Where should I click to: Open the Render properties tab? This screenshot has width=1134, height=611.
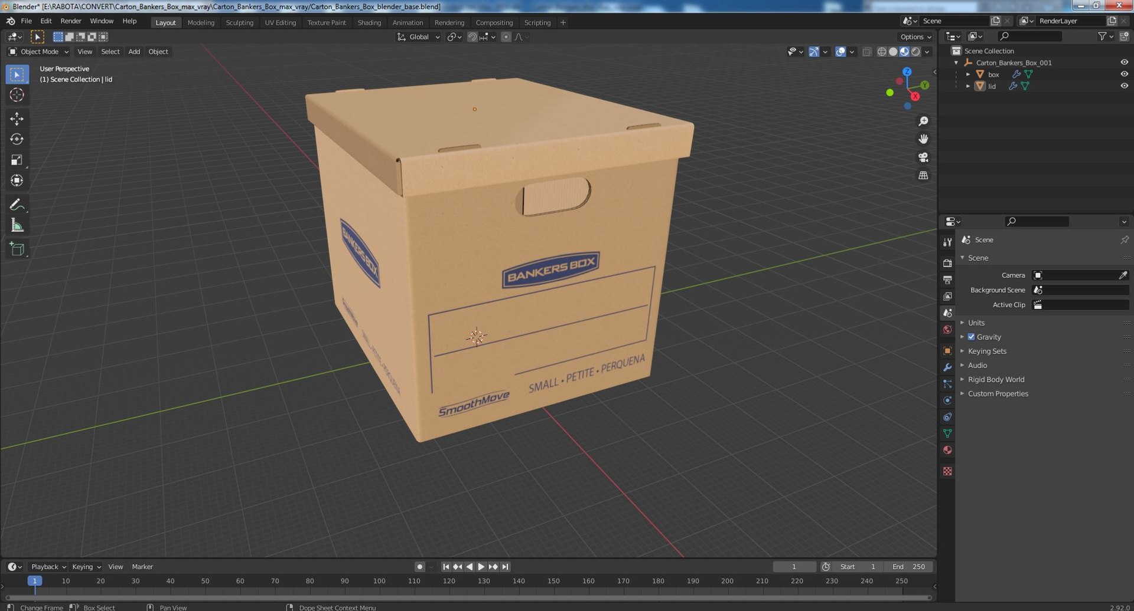tap(947, 263)
